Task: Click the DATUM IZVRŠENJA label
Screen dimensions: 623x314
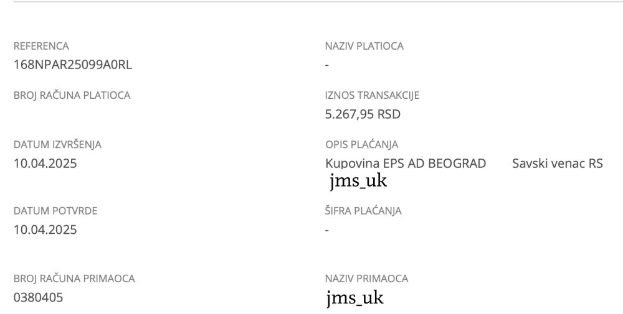Action: (57, 144)
